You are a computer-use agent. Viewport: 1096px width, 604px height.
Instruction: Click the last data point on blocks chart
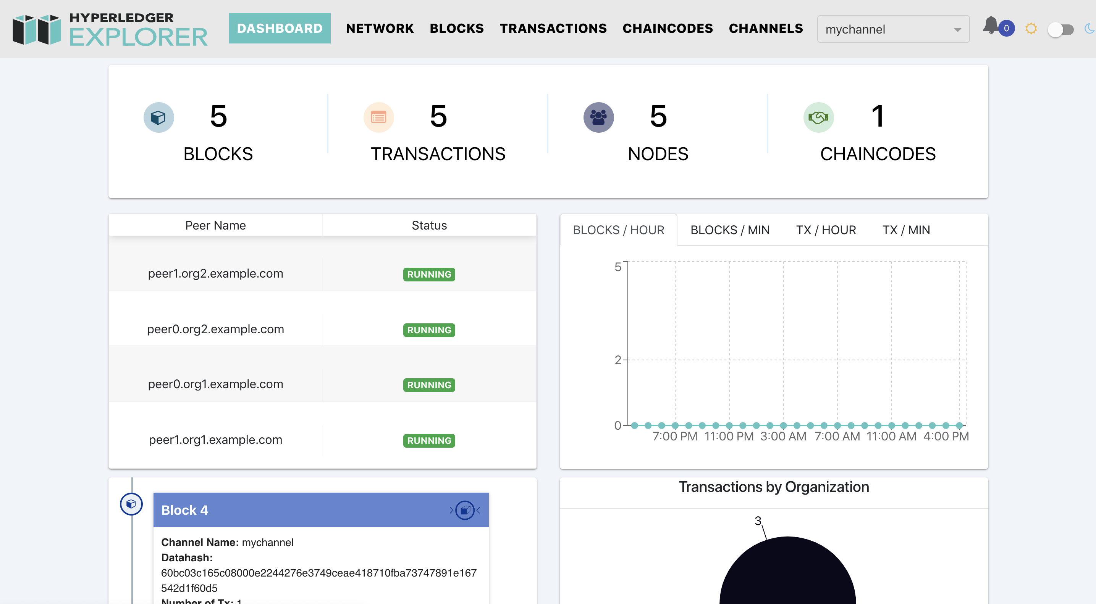[959, 425]
